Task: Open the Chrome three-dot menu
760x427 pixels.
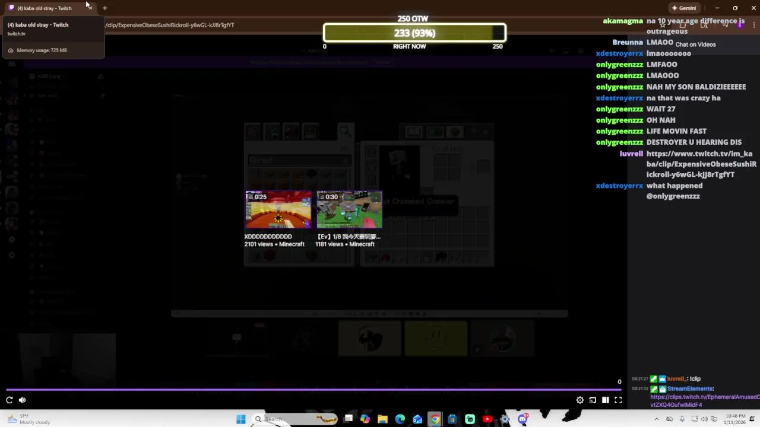Action: click(x=754, y=26)
